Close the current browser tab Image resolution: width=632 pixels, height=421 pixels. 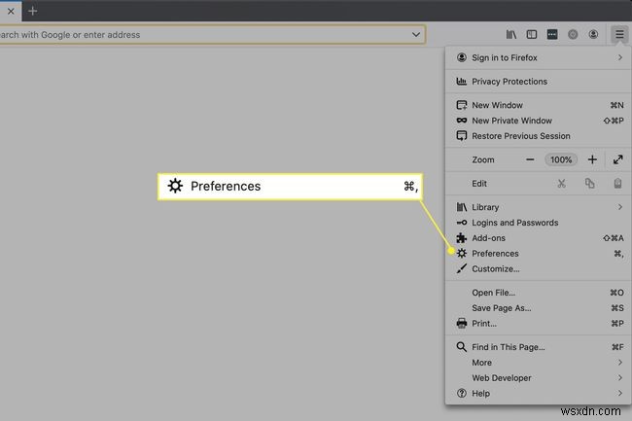click(11, 12)
